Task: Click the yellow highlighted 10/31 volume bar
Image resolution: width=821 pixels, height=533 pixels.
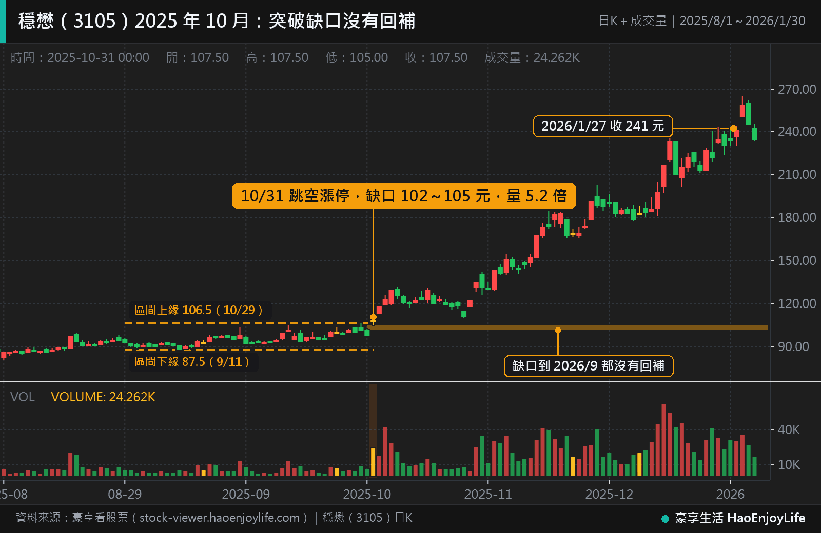Action: click(373, 461)
